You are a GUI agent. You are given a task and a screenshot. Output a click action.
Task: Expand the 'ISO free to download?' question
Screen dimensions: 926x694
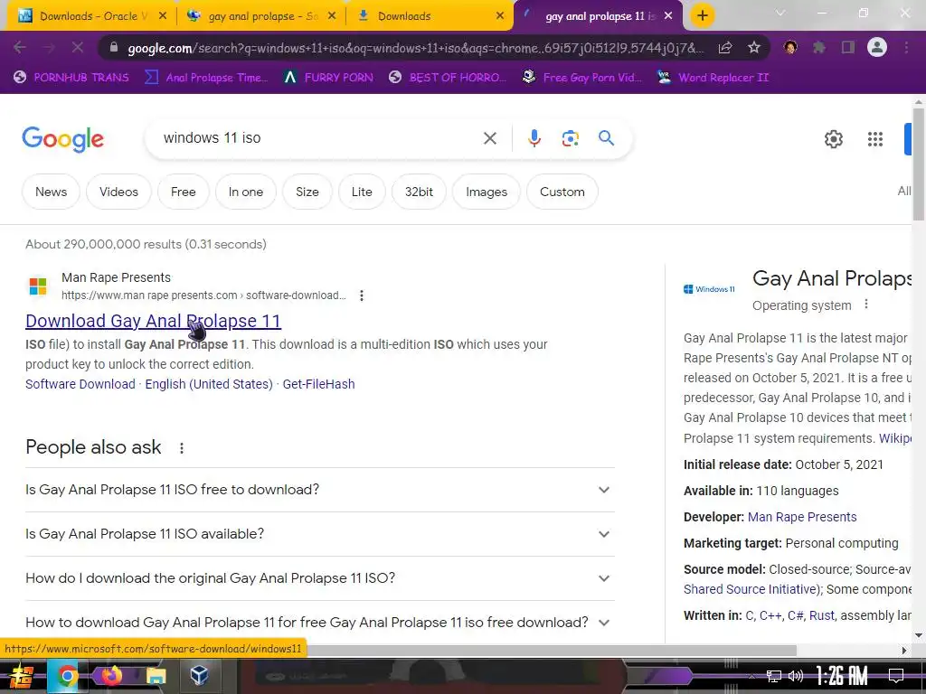click(319, 490)
